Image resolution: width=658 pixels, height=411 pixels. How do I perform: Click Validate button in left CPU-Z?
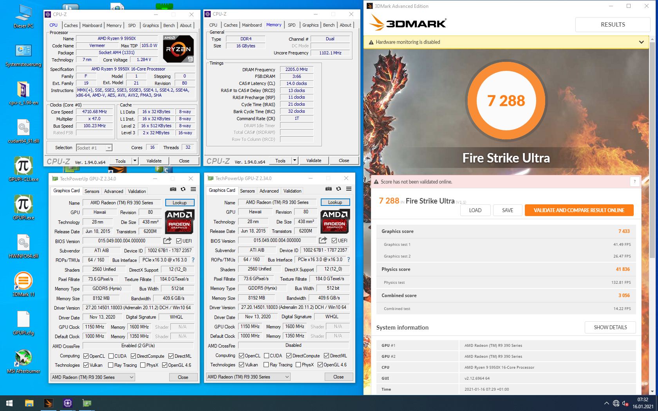(154, 161)
